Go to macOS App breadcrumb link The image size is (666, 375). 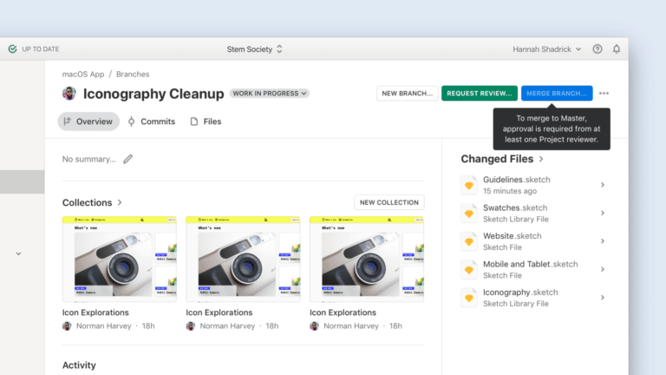click(x=83, y=75)
